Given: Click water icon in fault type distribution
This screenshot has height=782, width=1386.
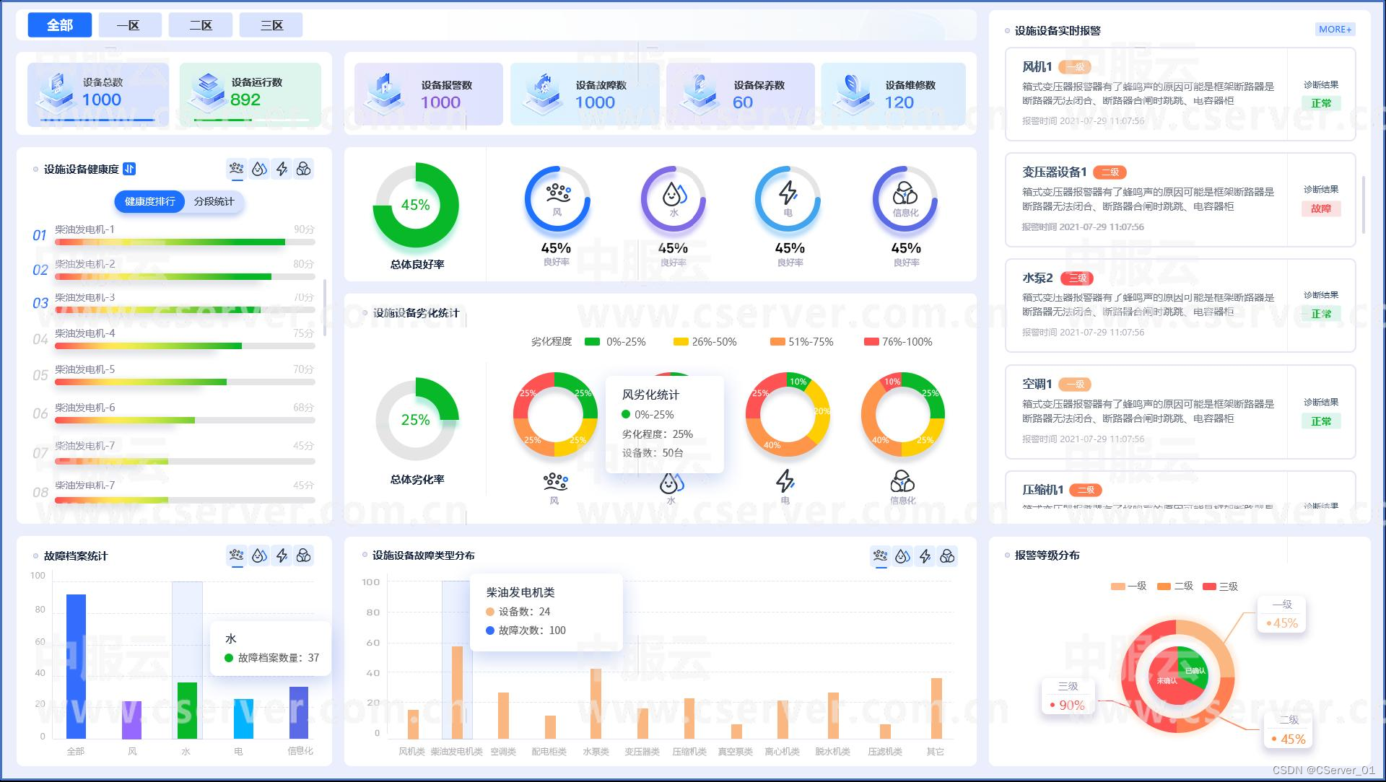Looking at the screenshot, I should [x=902, y=555].
